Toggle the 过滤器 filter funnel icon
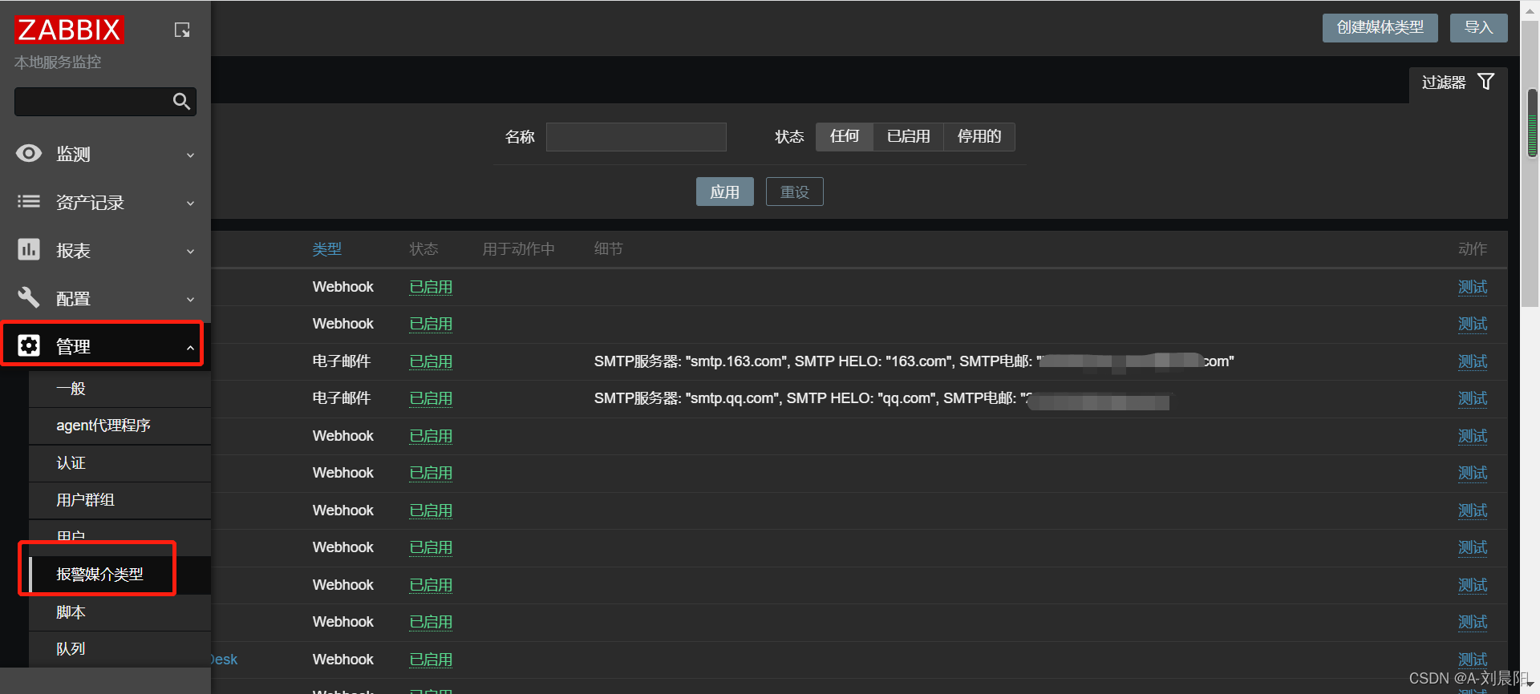1540x694 pixels. click(1485, 82)
